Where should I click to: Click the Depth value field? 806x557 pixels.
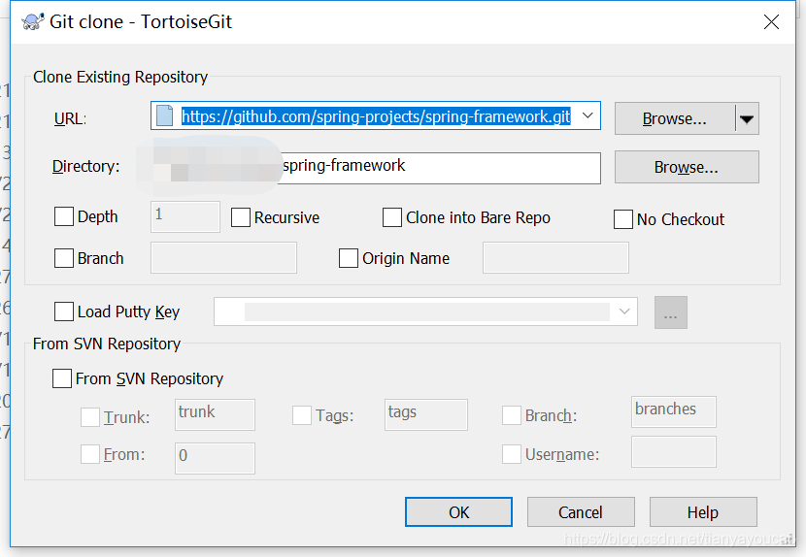click(x=185, y=216)
